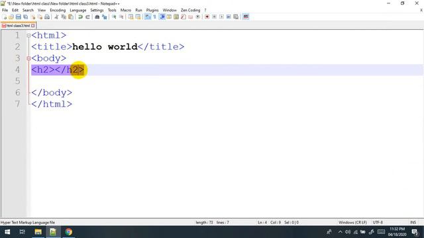Click the Playback macro icon
Image resolution: width=424 pixels, height=238 pixels.
click(x=221, y=17)
